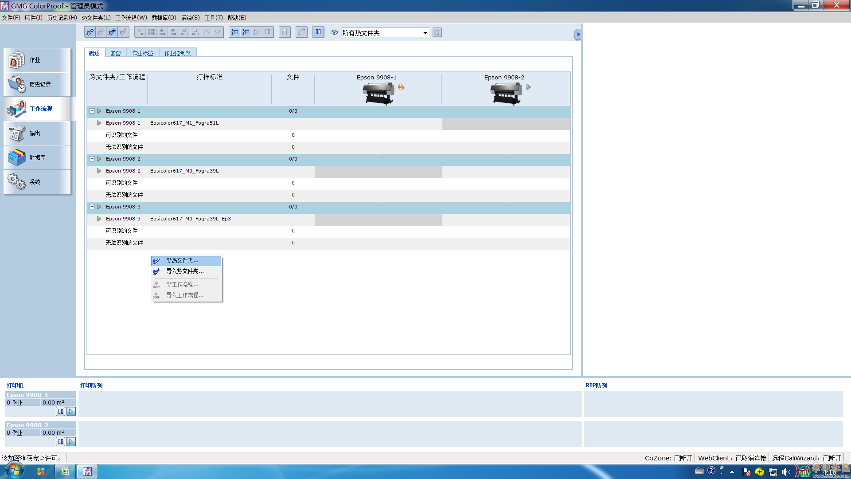The image size is (851, 479).
Task: Click the duplicate workflow toolbar icon
Action: click(151, 32)
